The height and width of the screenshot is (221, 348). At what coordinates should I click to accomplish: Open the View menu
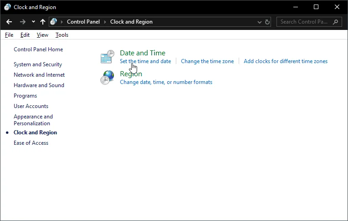coord(42,35)
